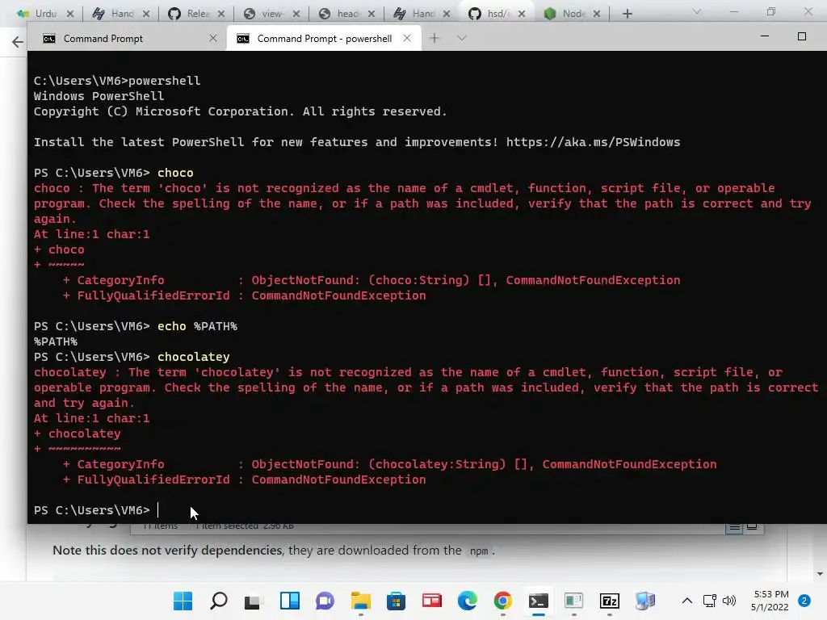Viewport: 827px width, 620px height.
Task: Open network status tray icon
Action: [710, 601]
